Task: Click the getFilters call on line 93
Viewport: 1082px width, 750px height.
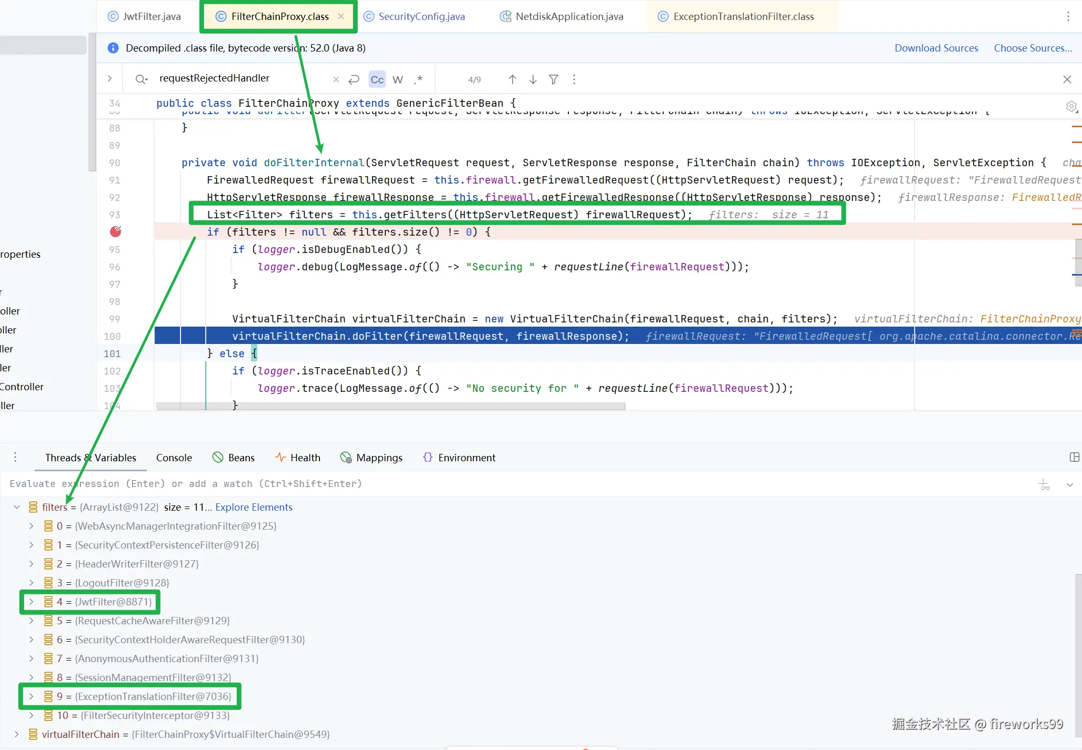Action: (415, 215)
